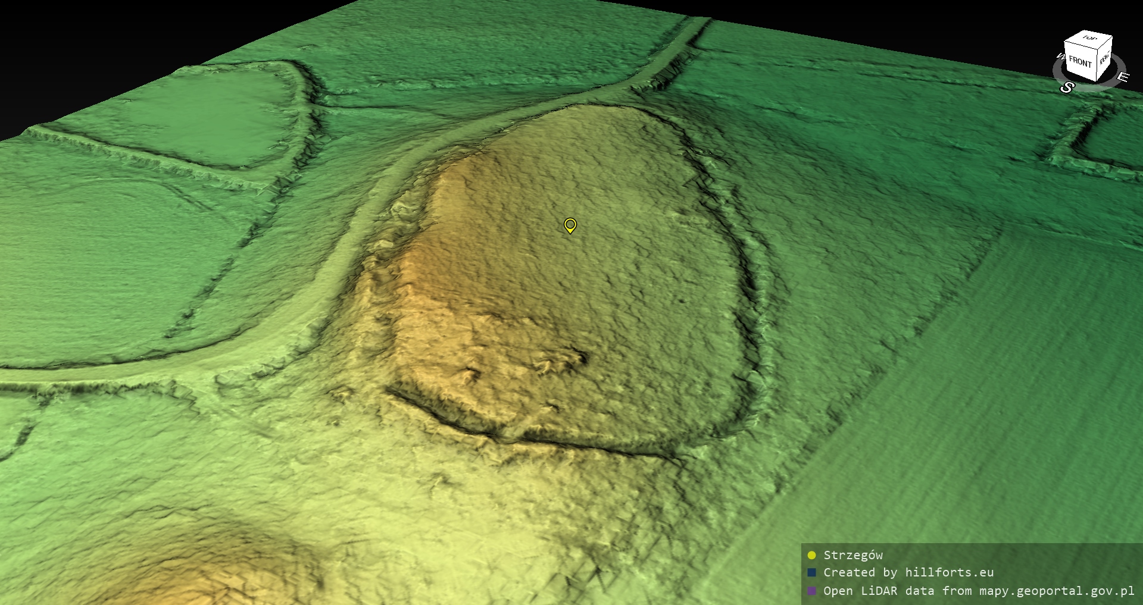Select the FRONT face of the view cube
The height and width of the screenshot is (605, 1143).
point(1079,61)
